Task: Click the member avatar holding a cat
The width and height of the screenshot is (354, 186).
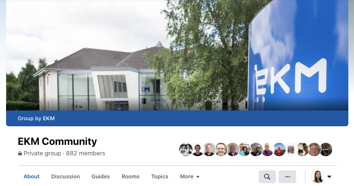Action: tap(303, 150)
